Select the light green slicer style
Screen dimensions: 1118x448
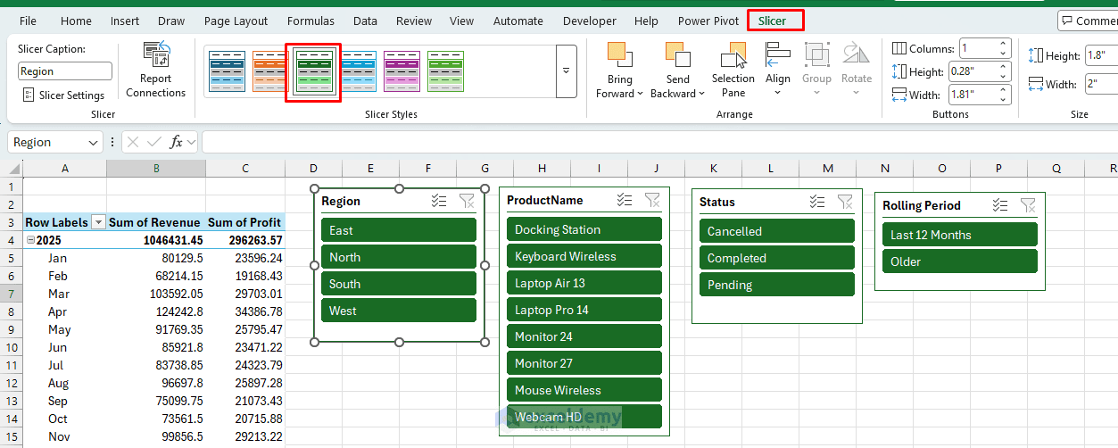445,71
